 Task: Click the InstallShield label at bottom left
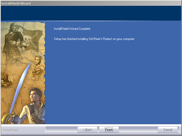(11, 130)
